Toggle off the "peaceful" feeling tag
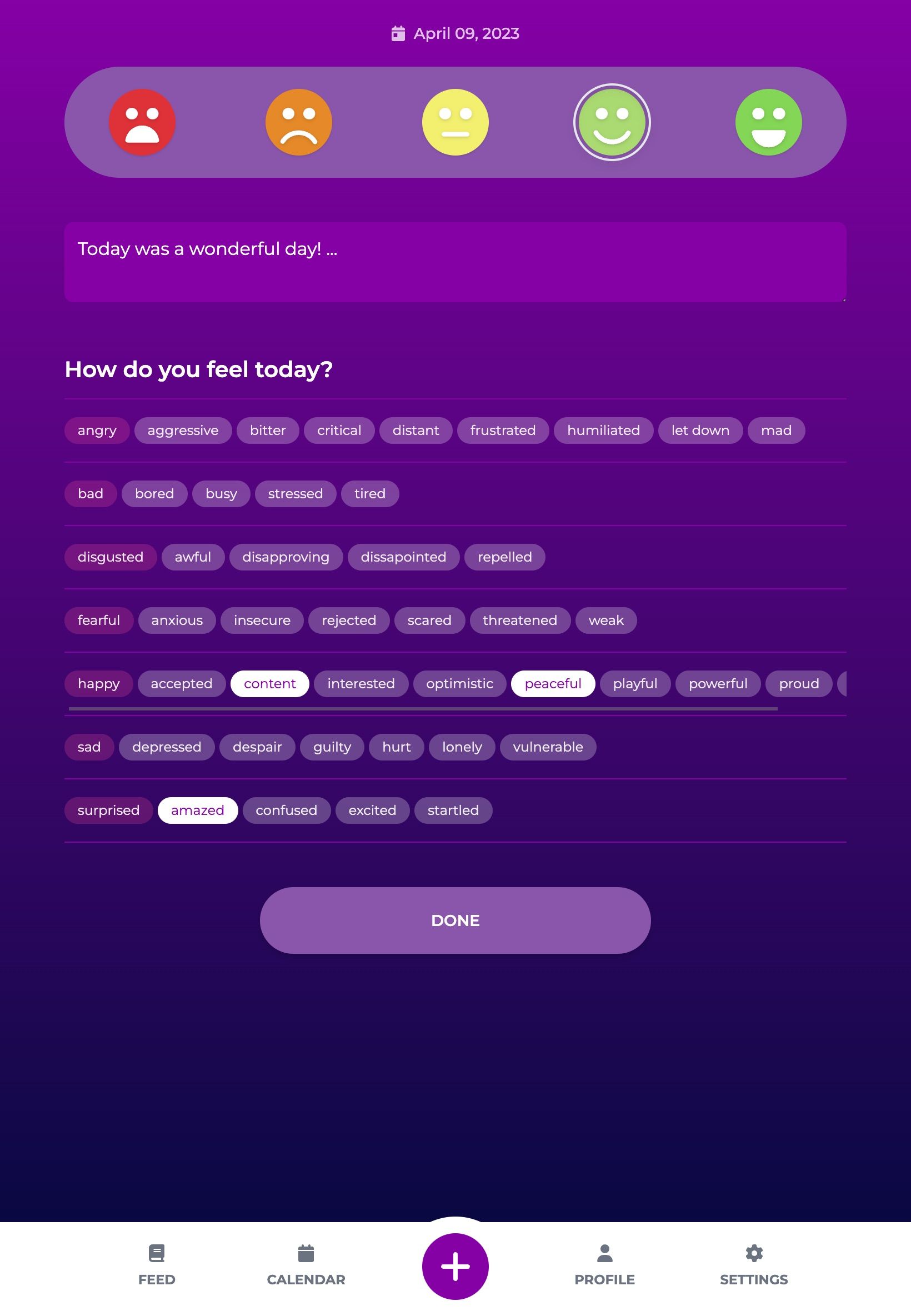Screen dimensions: 911x1311 coord(553,683)
